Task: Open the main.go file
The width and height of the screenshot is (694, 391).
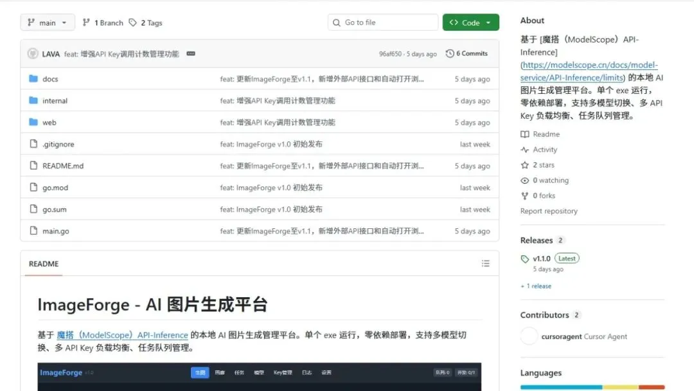Action: pyautogui.click(x=56, y=231)
